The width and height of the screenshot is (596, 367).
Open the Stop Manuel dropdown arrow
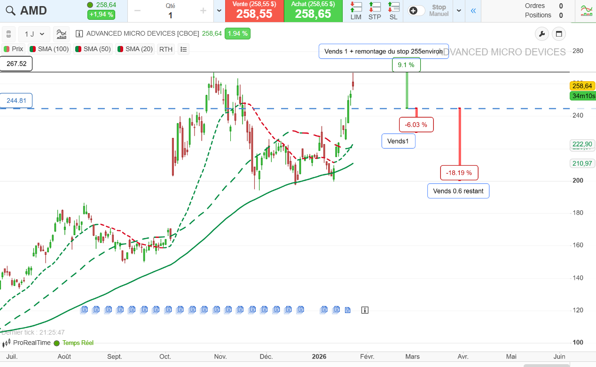point(459,11)
